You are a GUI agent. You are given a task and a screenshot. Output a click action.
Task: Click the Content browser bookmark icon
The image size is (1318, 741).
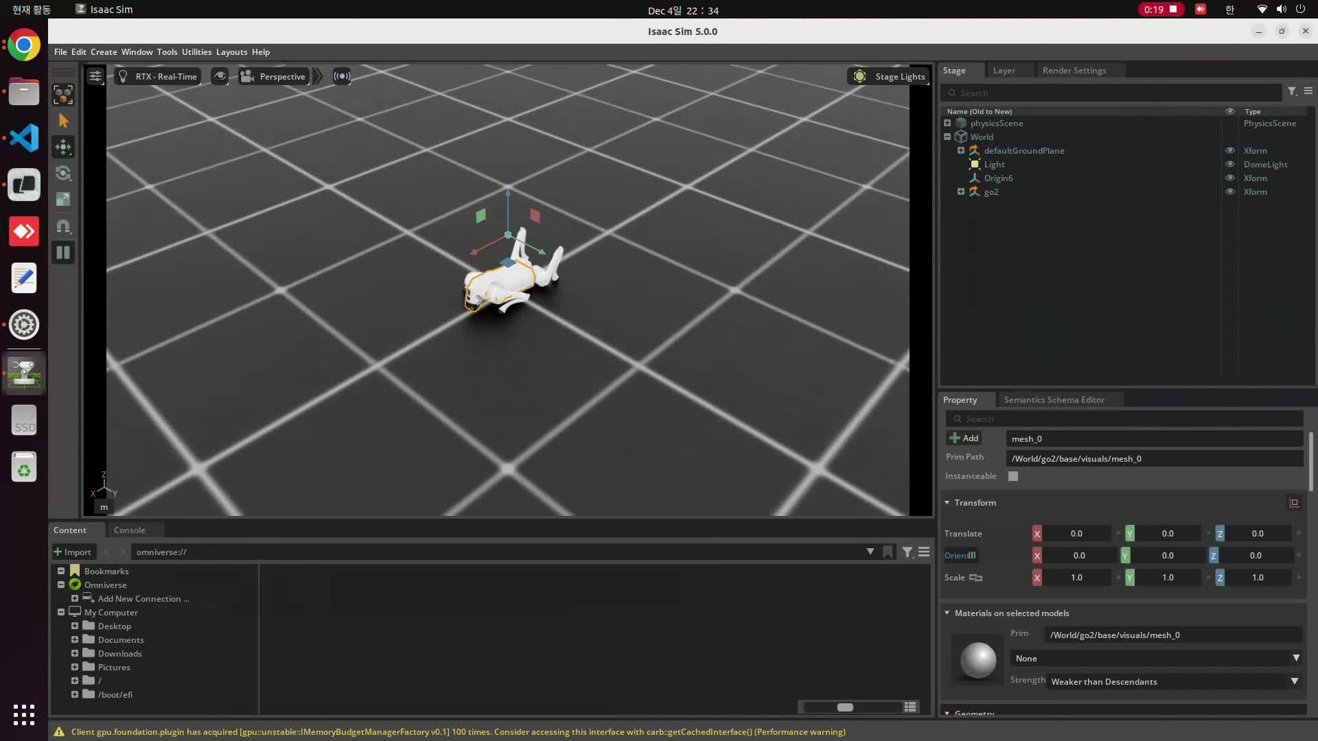click(888, 552)
